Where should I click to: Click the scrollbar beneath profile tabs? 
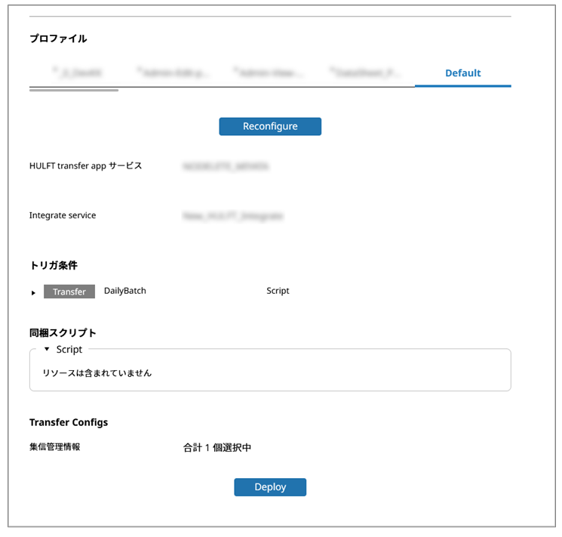(x=74, y=90)
